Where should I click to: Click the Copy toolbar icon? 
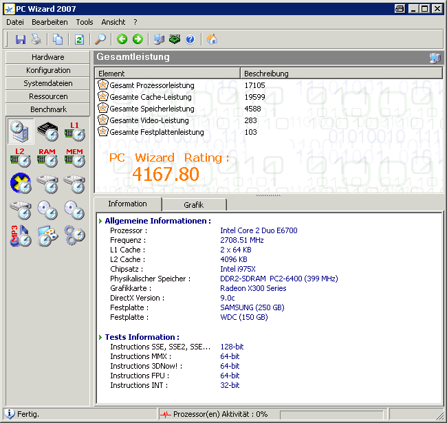click(x=58, y=39)
